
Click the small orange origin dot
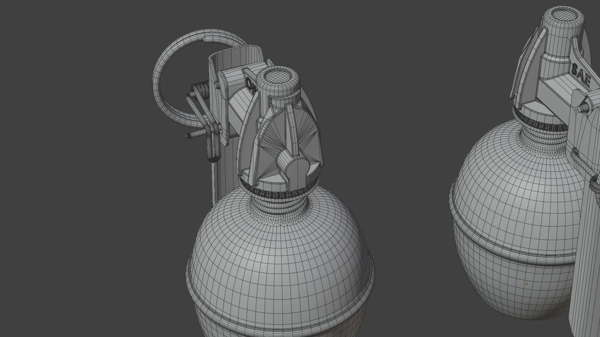527,284
